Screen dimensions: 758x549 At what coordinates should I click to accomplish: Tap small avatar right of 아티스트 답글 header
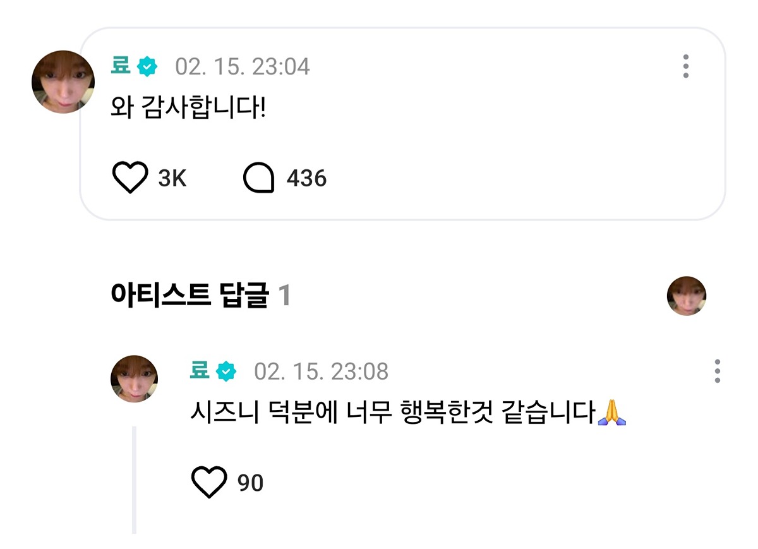(x=687, y=296)
